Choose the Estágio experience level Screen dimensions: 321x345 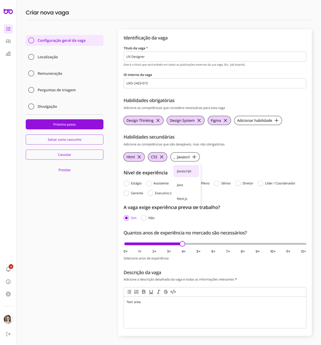coord(126,183)
